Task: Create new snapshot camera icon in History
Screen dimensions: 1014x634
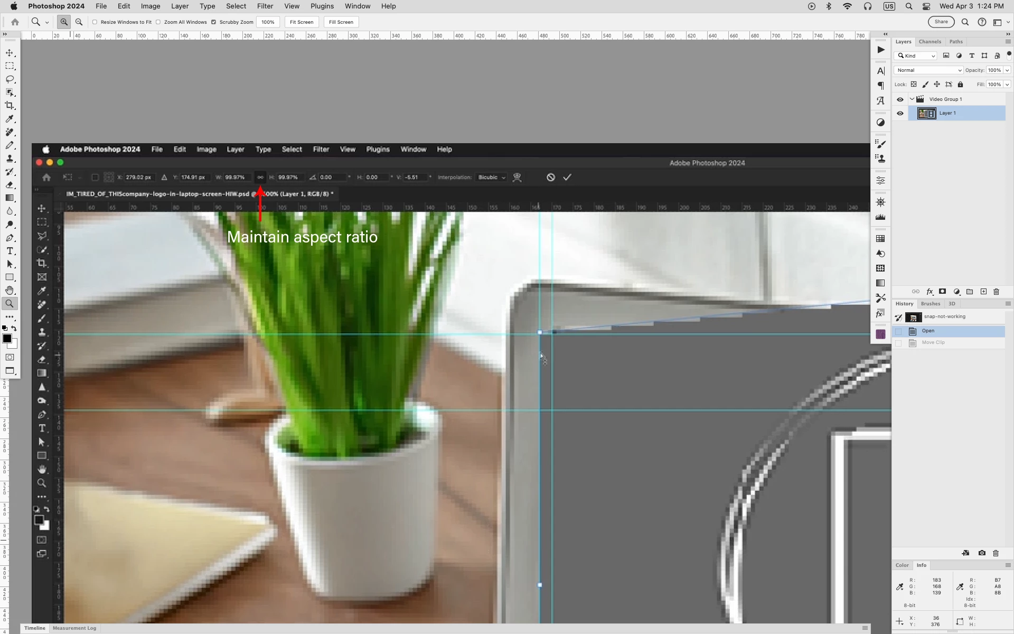Action: pos(982,553)
